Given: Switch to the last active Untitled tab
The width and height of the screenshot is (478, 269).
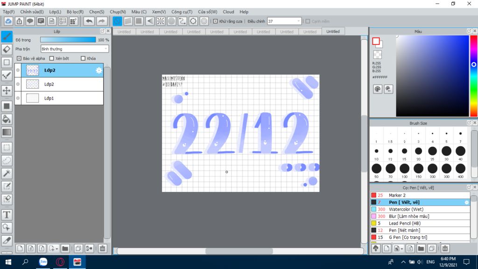Looking at the screenshot, I should click(333, 31).
